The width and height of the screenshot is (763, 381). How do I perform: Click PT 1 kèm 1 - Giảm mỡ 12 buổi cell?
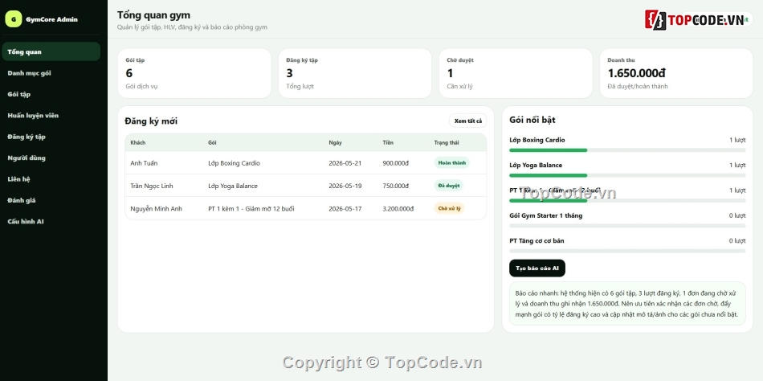251,208
